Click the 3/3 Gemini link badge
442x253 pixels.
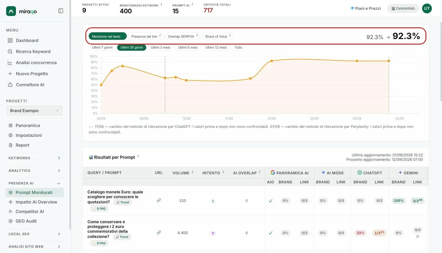point(417,200)
